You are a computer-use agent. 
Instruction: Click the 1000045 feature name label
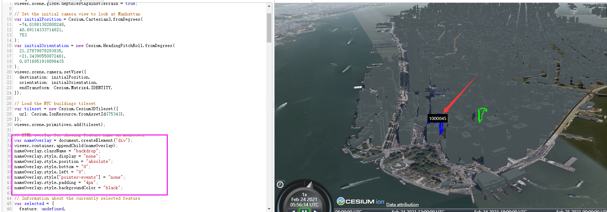point(437,118)
